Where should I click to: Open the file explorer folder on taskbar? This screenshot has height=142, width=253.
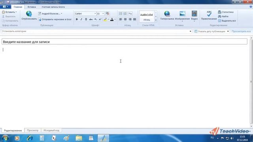click(79, 138)
